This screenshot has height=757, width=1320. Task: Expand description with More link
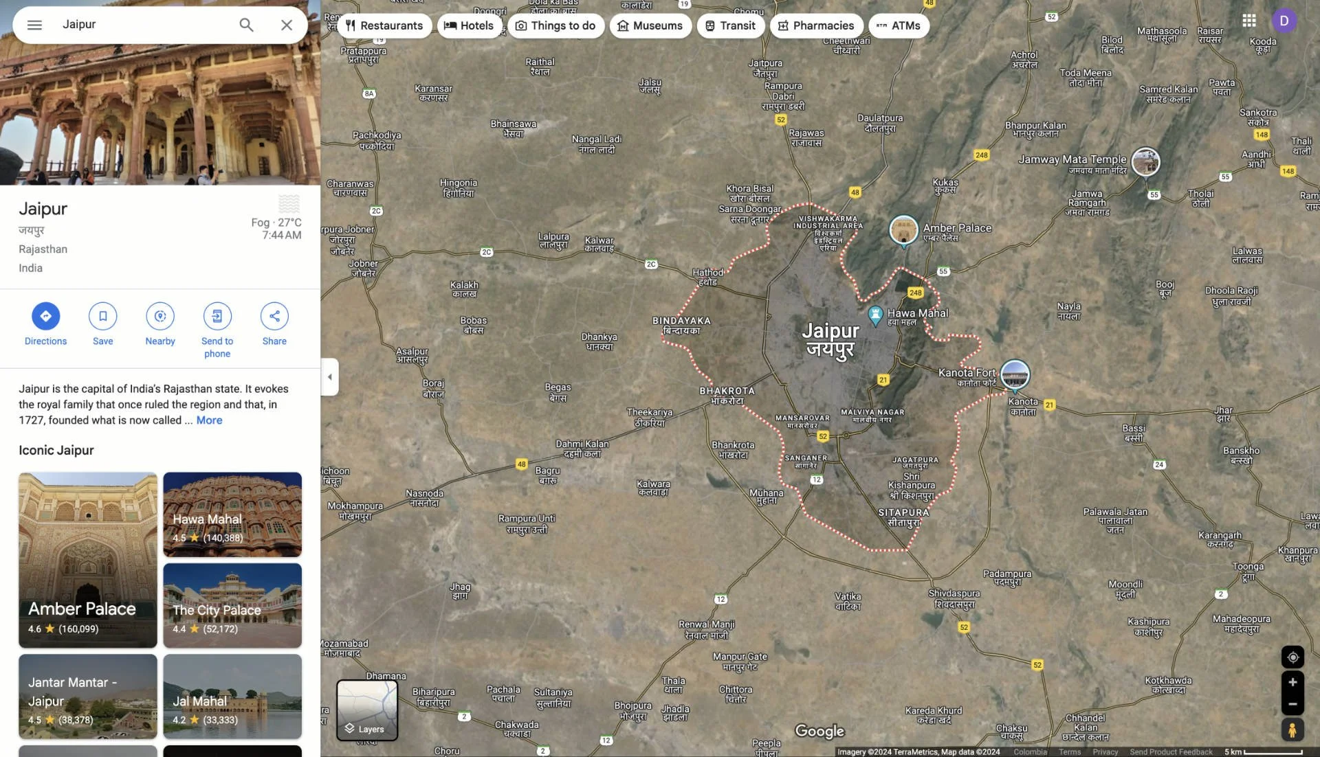[209, 420]
